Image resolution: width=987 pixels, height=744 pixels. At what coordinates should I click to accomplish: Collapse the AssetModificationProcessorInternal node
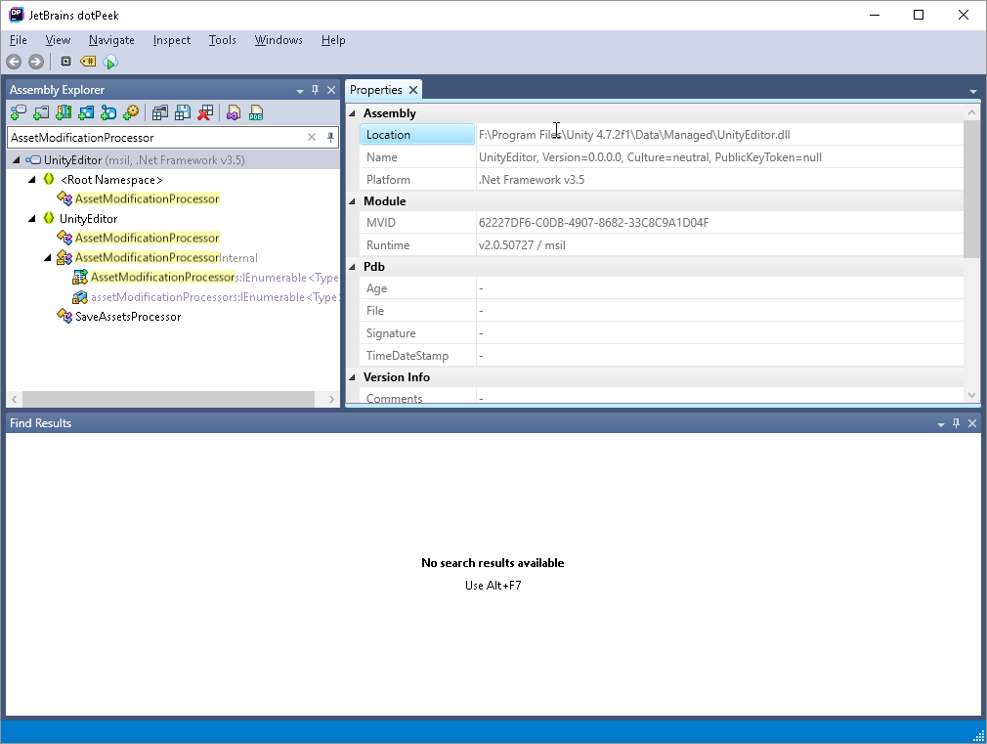pos(47,258)
